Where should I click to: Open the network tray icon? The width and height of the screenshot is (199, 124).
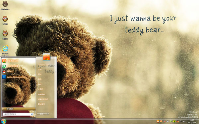[181, 121]
